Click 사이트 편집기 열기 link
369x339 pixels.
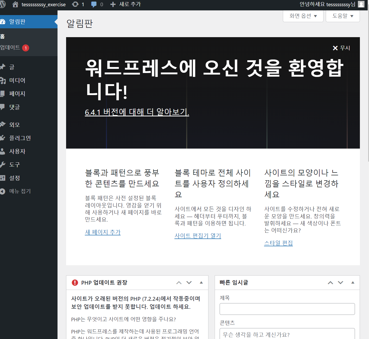(198, 236)
